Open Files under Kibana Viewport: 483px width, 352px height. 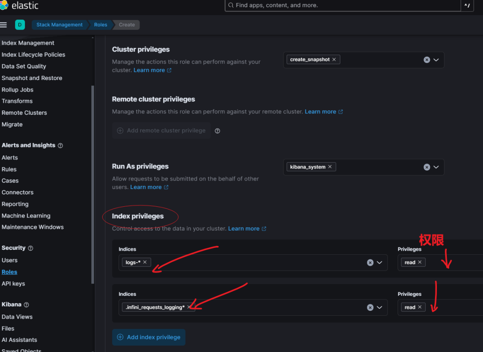(x=8, y=329)
